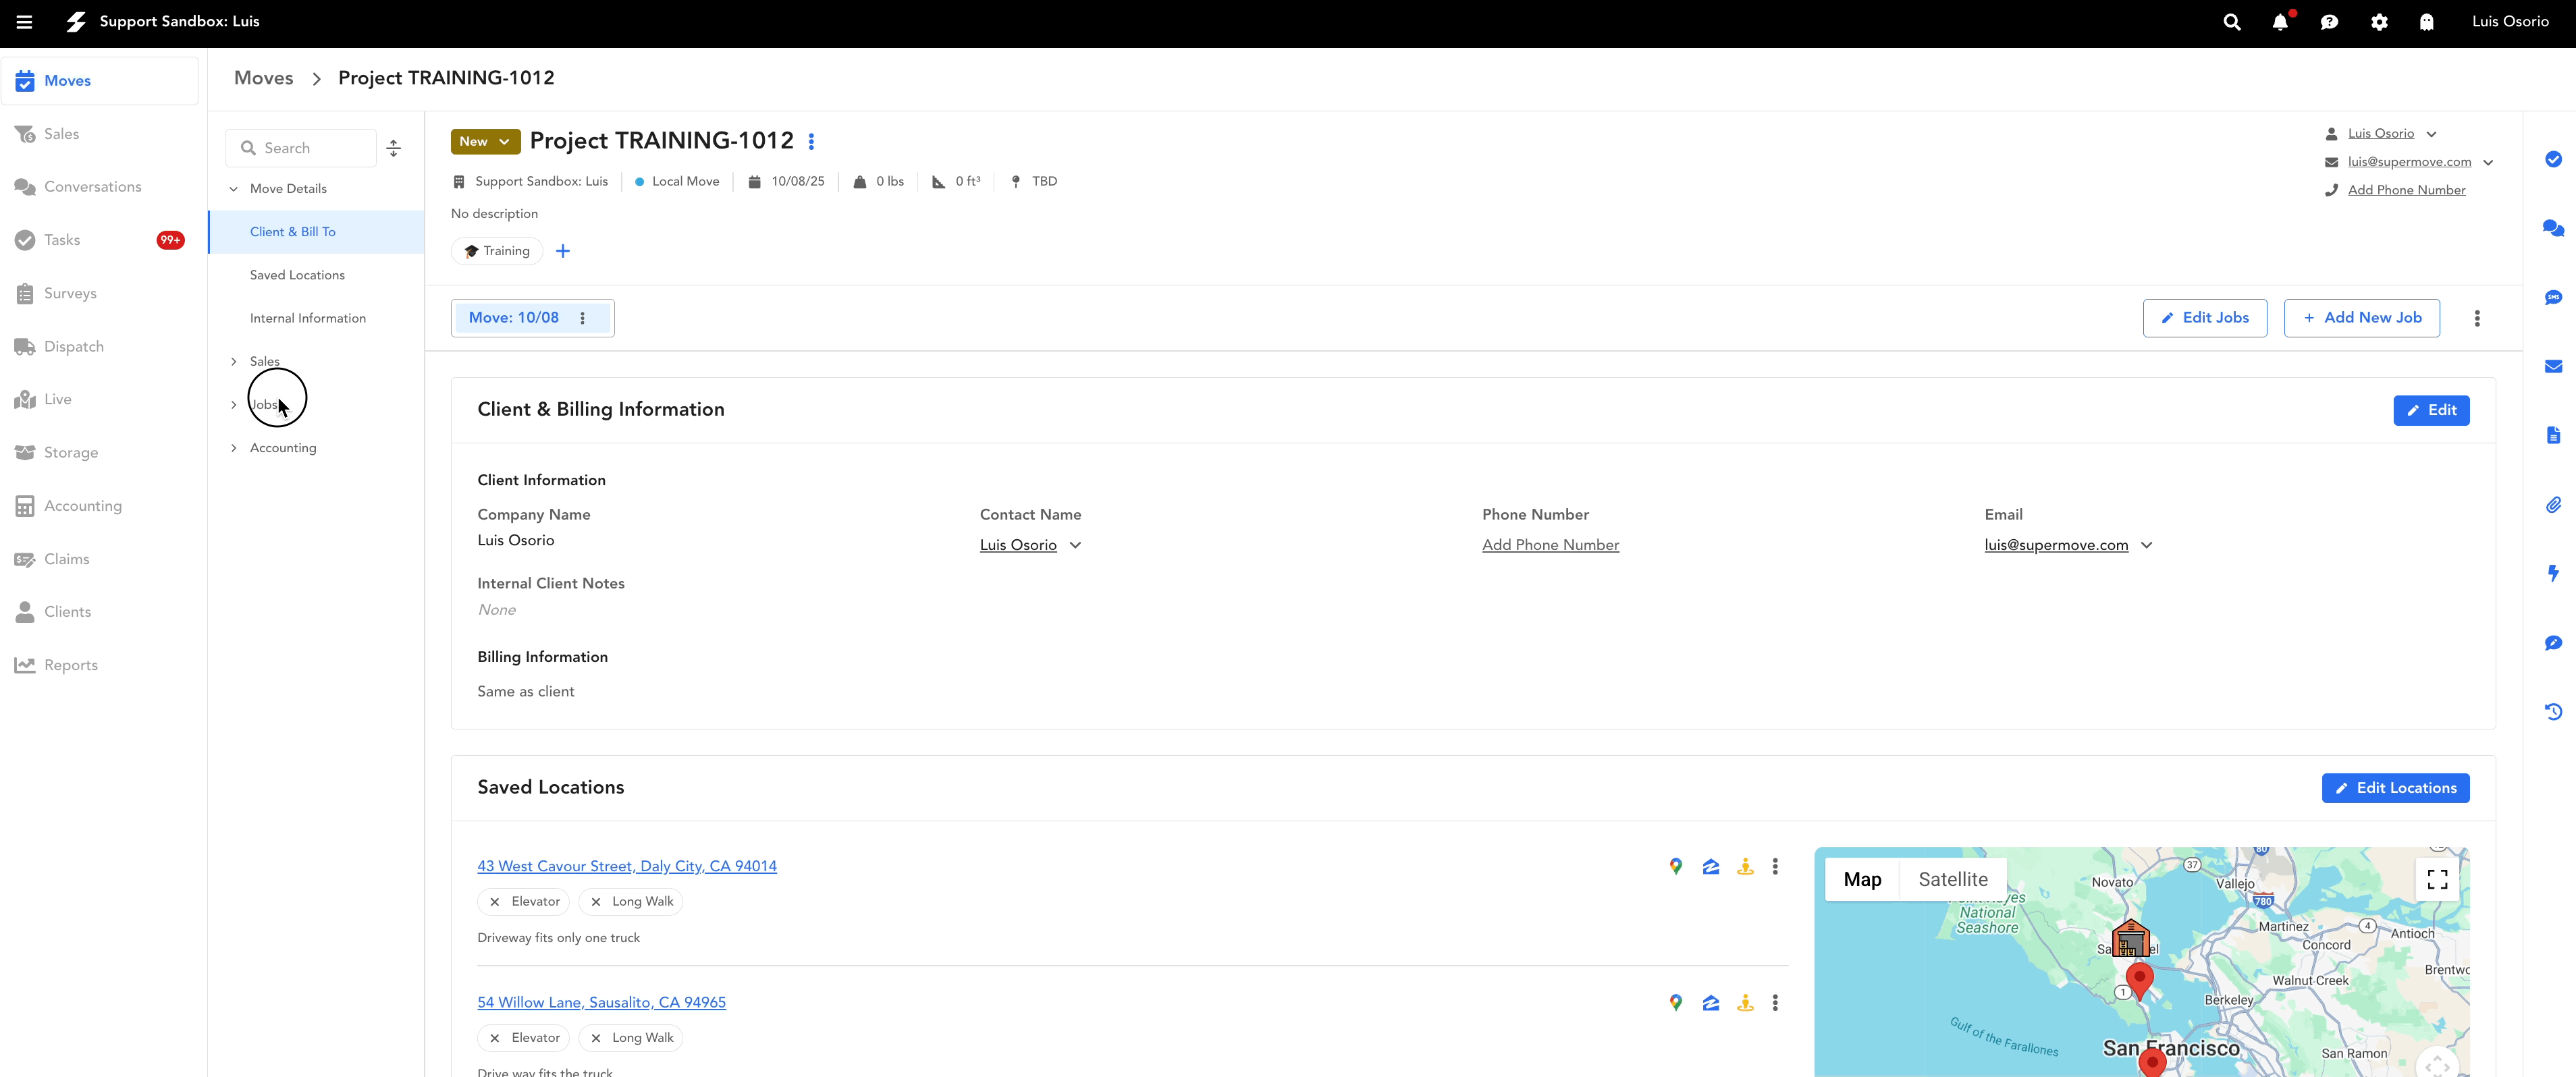Image resolution: width=2576 pixels, height=1077 pixels.
Task: Click the Add New Job button
Action: 2361,318
